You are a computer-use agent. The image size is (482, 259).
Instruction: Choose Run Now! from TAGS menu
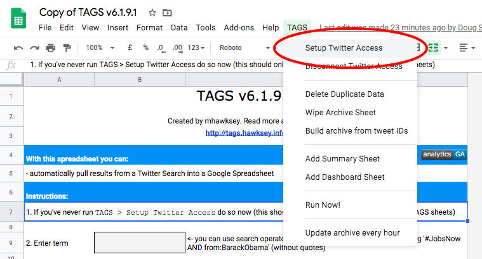pos(350,205)
